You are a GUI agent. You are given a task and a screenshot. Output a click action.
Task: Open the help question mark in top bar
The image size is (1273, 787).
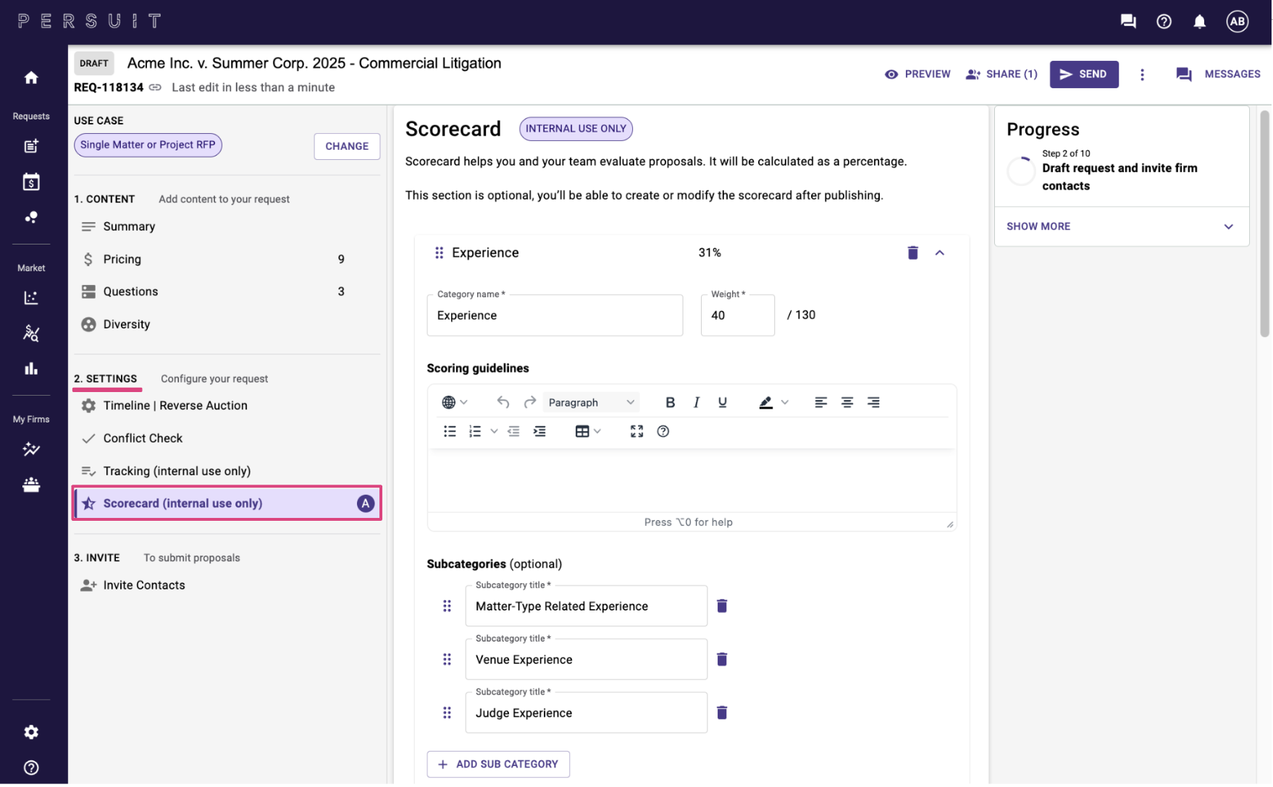1164,22
